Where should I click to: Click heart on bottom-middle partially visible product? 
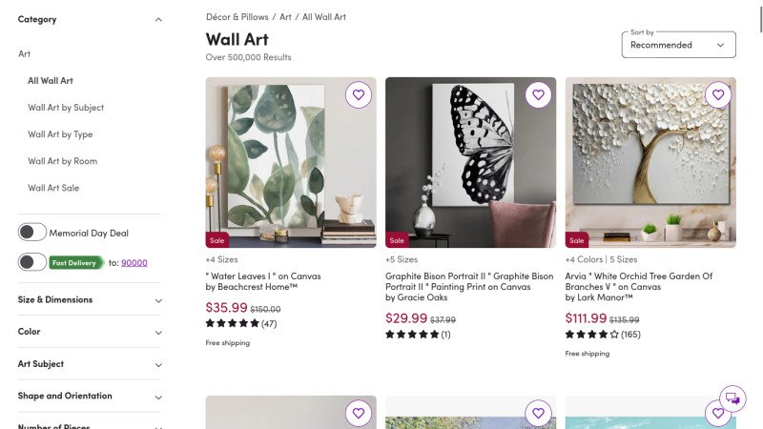click(x=538, y=413)
